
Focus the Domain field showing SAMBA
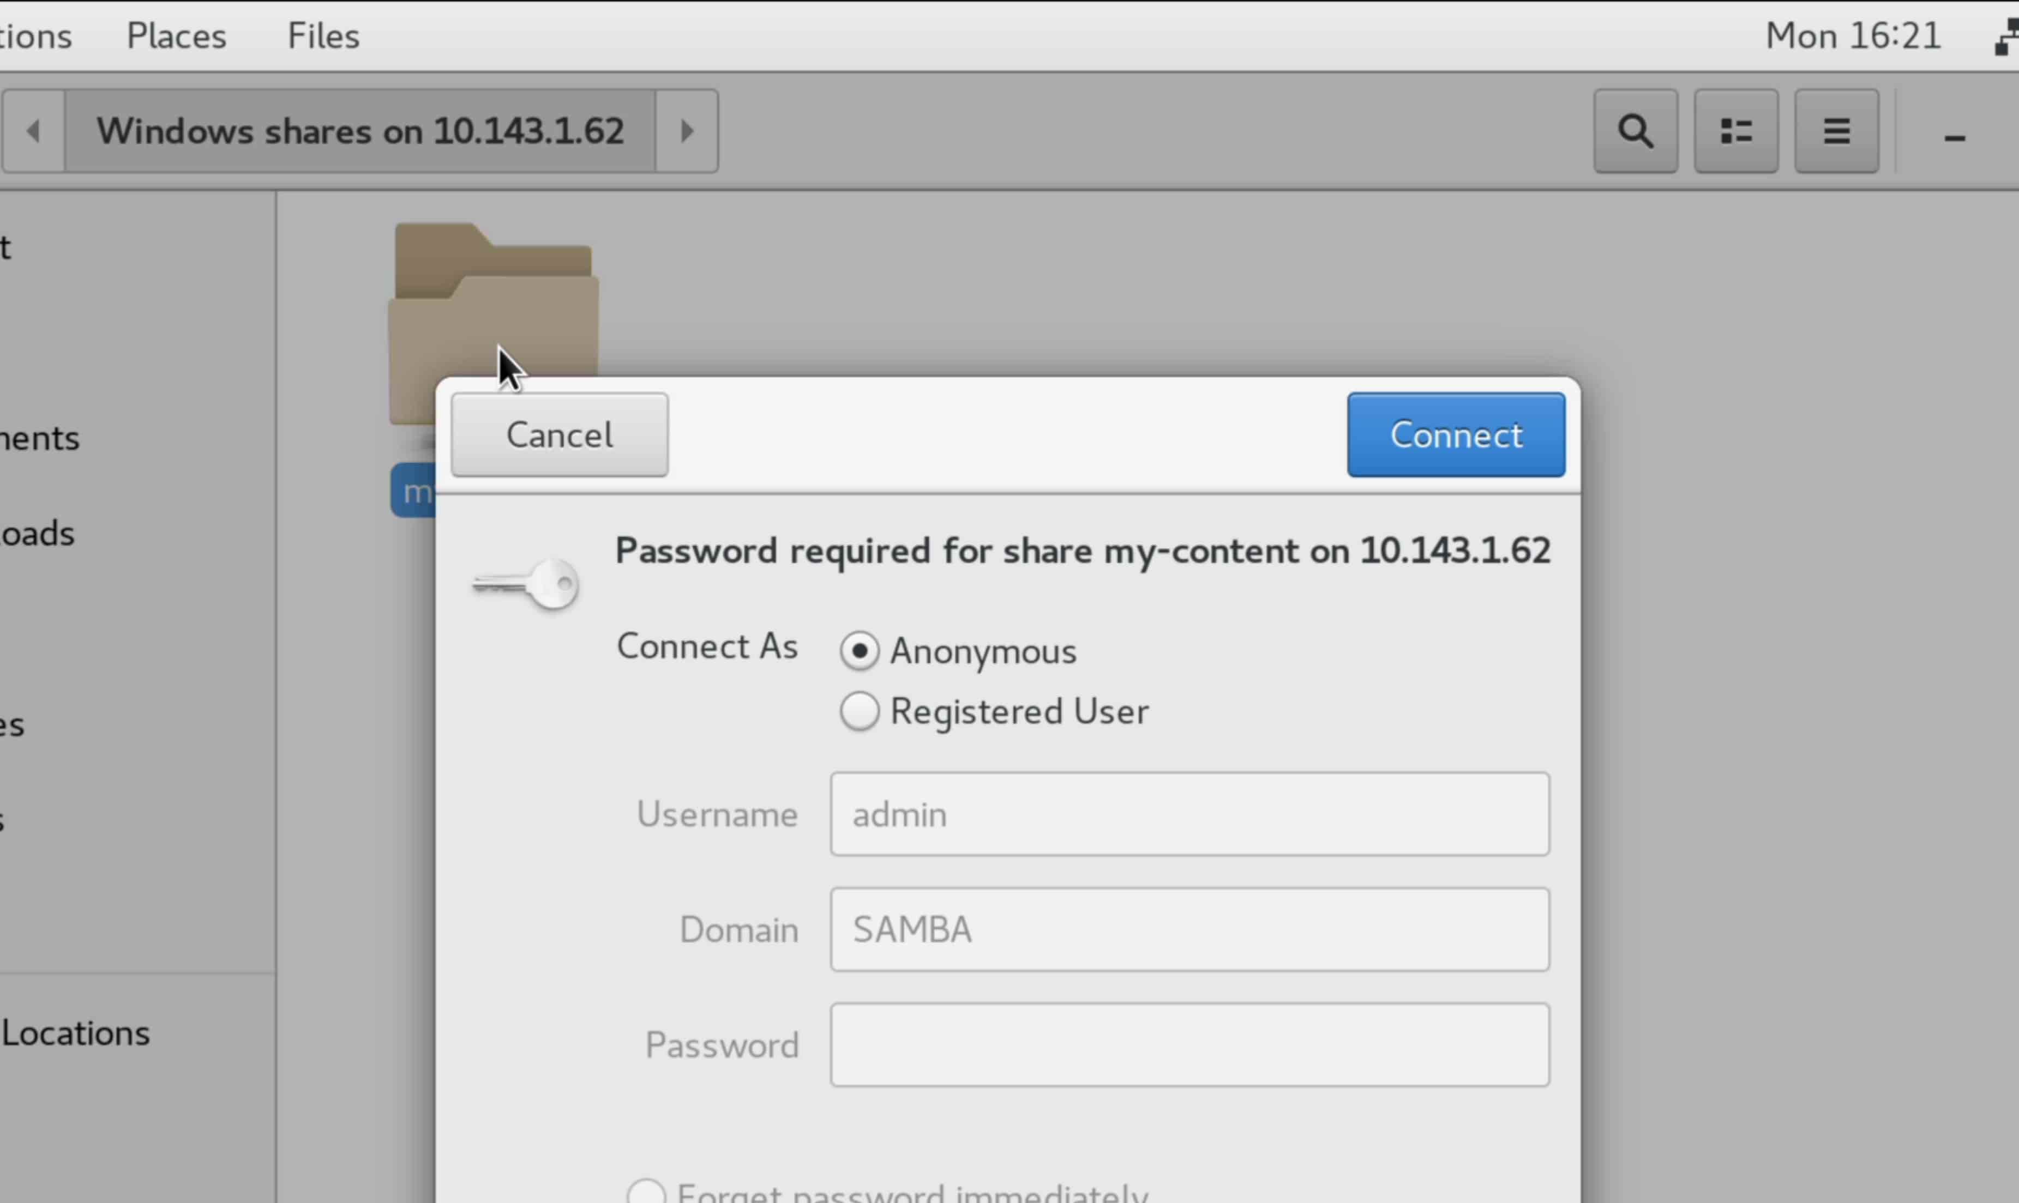coord(1189,929)
